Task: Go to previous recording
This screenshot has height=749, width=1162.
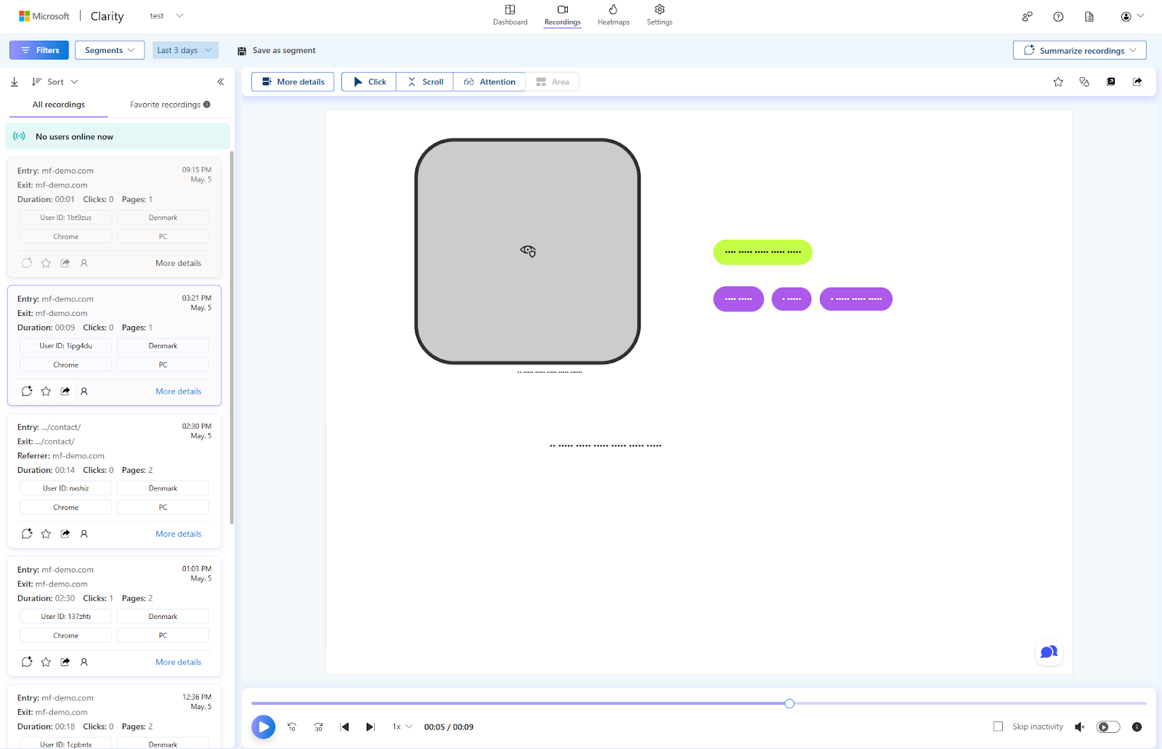Action: pos(345,726)
